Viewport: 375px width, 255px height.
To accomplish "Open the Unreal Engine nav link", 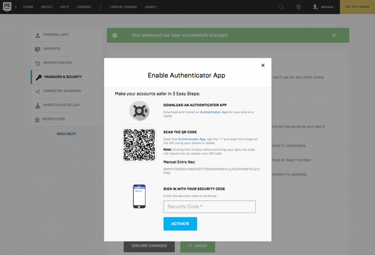I will pos(124,7).
